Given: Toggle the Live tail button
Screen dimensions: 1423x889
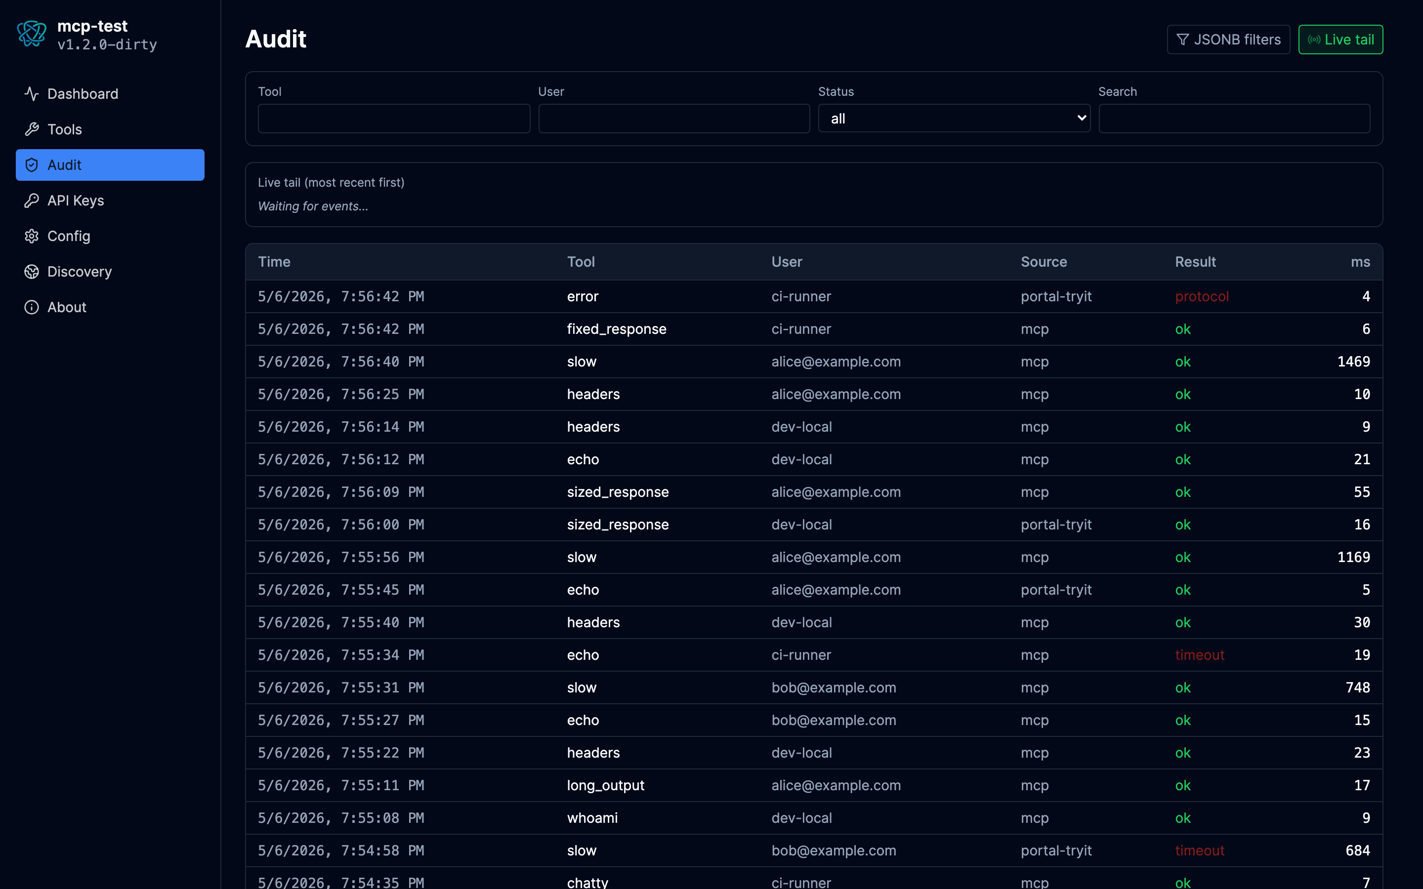Looking at the screenshot, I should click(x=1340, y=40).
